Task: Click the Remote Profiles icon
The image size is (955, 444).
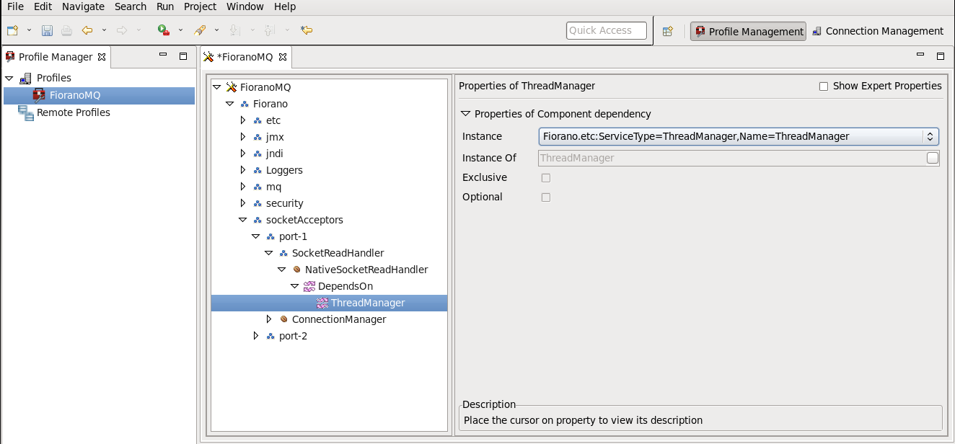Action: (x=26, y=112)
